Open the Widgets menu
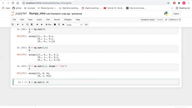Screen dimensions: 192x108 [68, 19]
